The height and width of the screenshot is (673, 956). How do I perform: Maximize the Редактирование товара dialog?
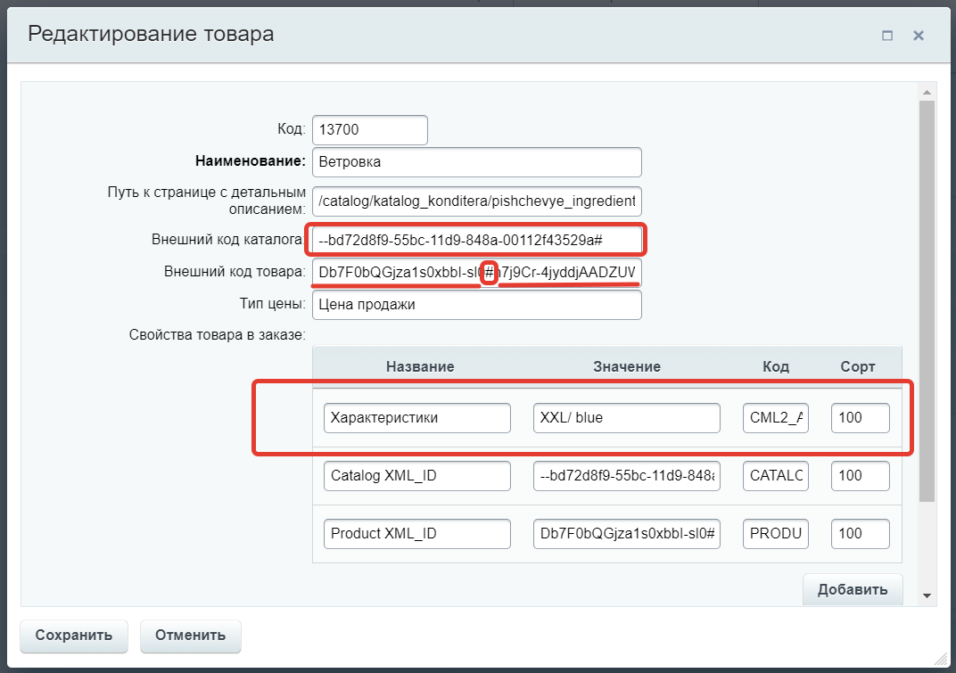pos(887,36)
